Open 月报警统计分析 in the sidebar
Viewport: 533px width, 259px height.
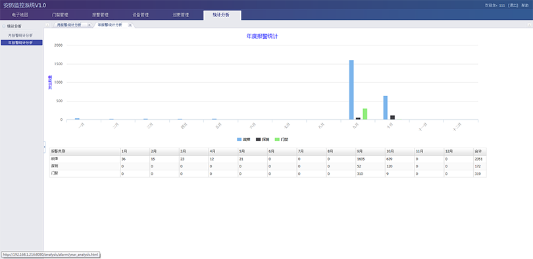click(x=20, y=36)
